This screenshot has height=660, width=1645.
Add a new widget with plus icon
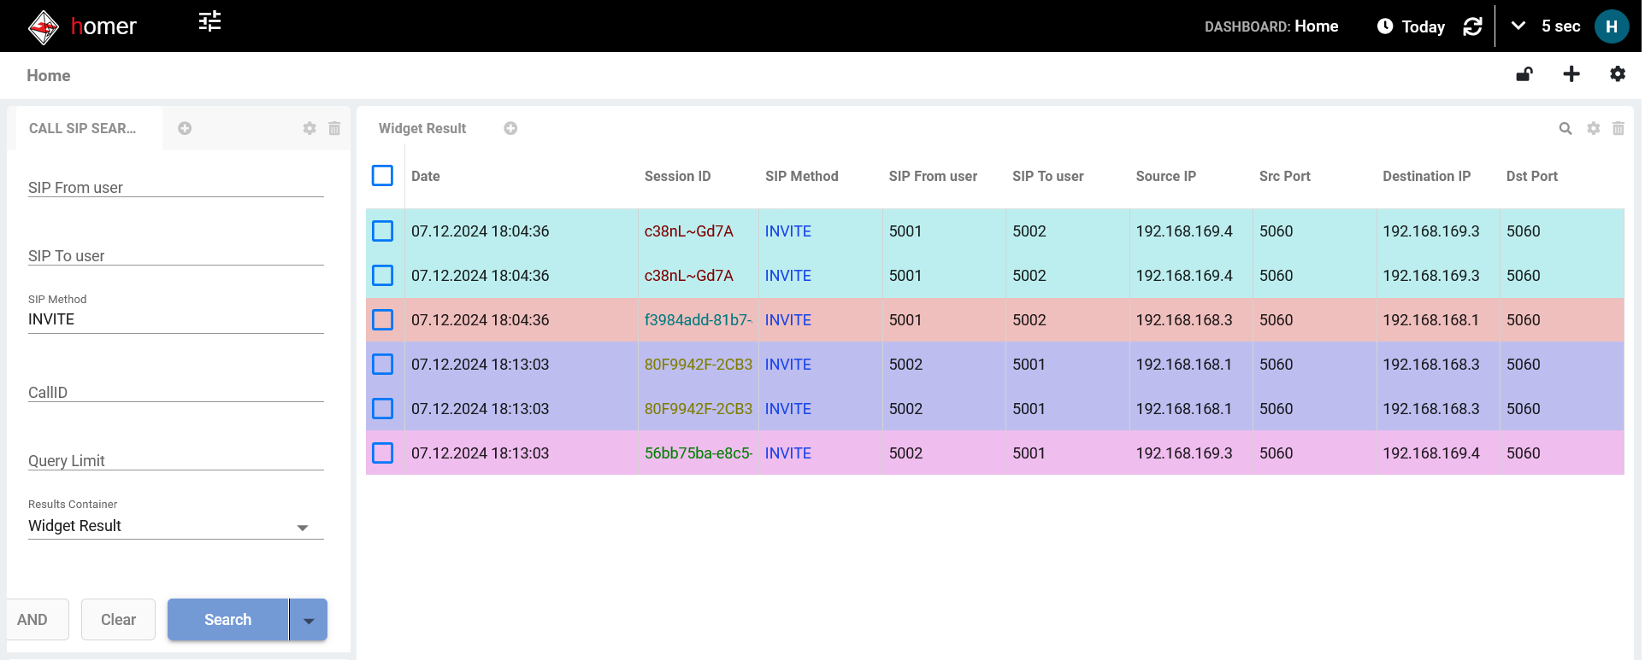pos(1571,74)
